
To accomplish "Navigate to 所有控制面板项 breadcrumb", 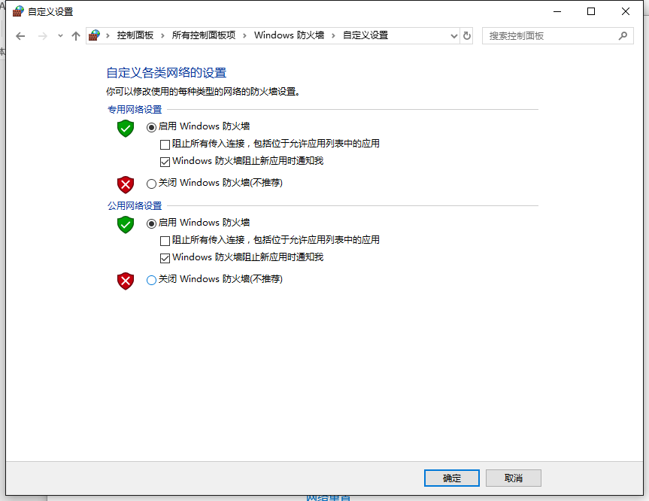I will point(204,35).
